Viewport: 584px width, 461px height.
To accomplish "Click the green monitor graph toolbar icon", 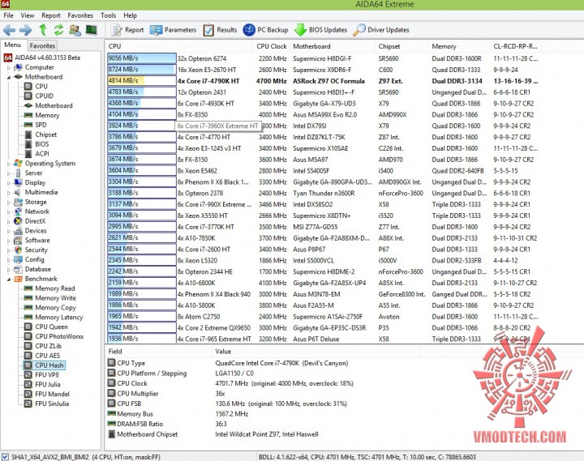I will [91, 30].
